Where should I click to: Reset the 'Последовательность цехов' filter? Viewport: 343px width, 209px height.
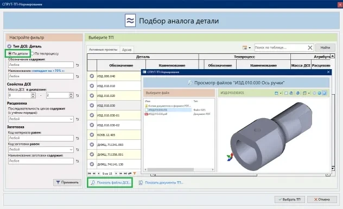pos(78,119)
